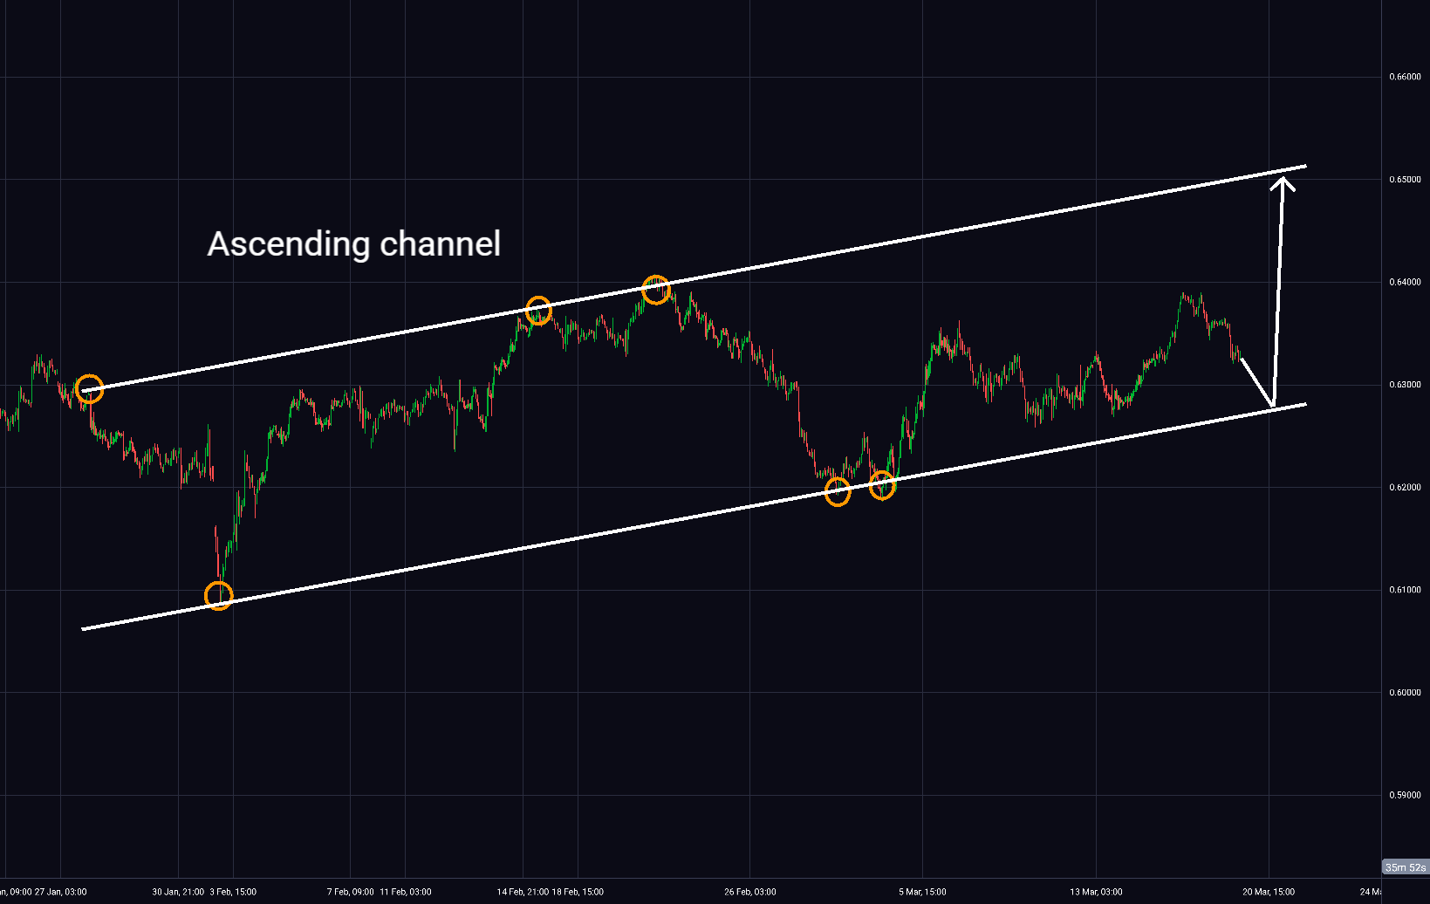Click the 27 Jan, 03:00 time label
The height and width of the screenshot is (904, 1430).
tap(61, 892)
